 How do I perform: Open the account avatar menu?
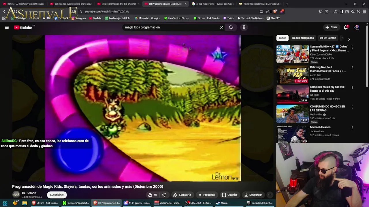357,27
